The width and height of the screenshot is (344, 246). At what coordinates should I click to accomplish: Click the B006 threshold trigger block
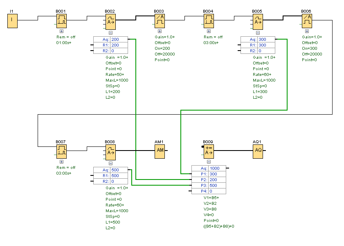[307, 21]
